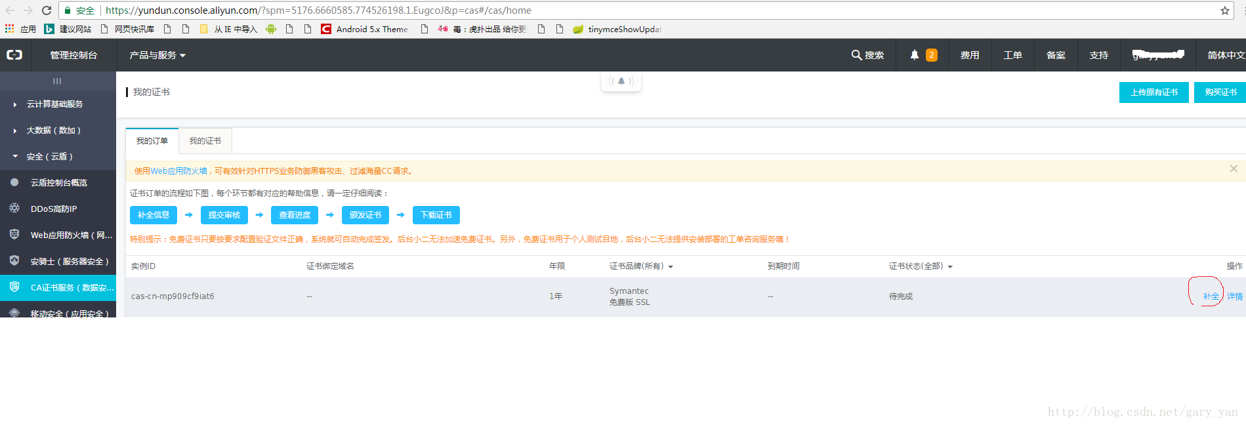1246x425 pixels.
Task: Click the 下载证书 step button
Action: (x=436, y=215)
